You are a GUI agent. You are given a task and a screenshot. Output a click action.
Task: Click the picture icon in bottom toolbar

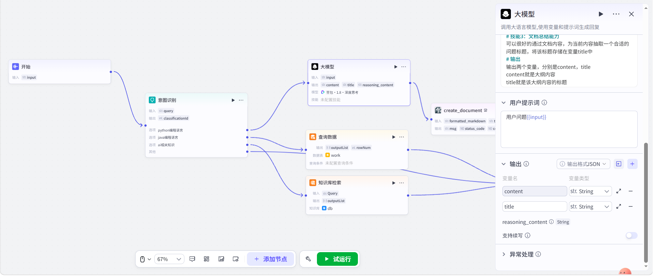point(221,259)
